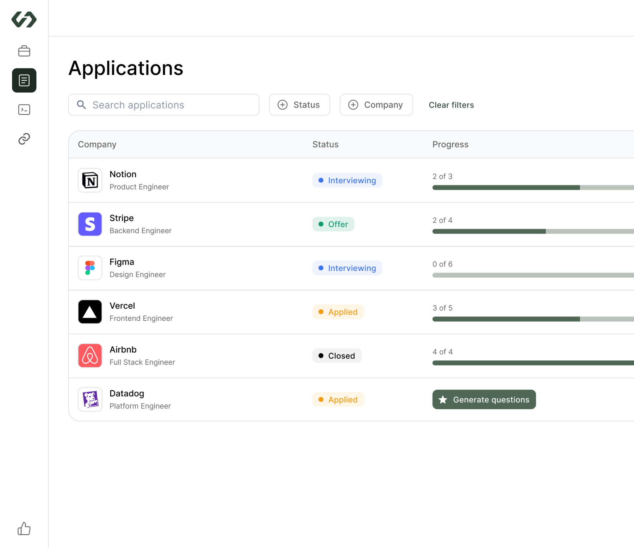Click the 2 of 3 progress label
This screenshot has width=634, height=548.
(x=442, y=176)
